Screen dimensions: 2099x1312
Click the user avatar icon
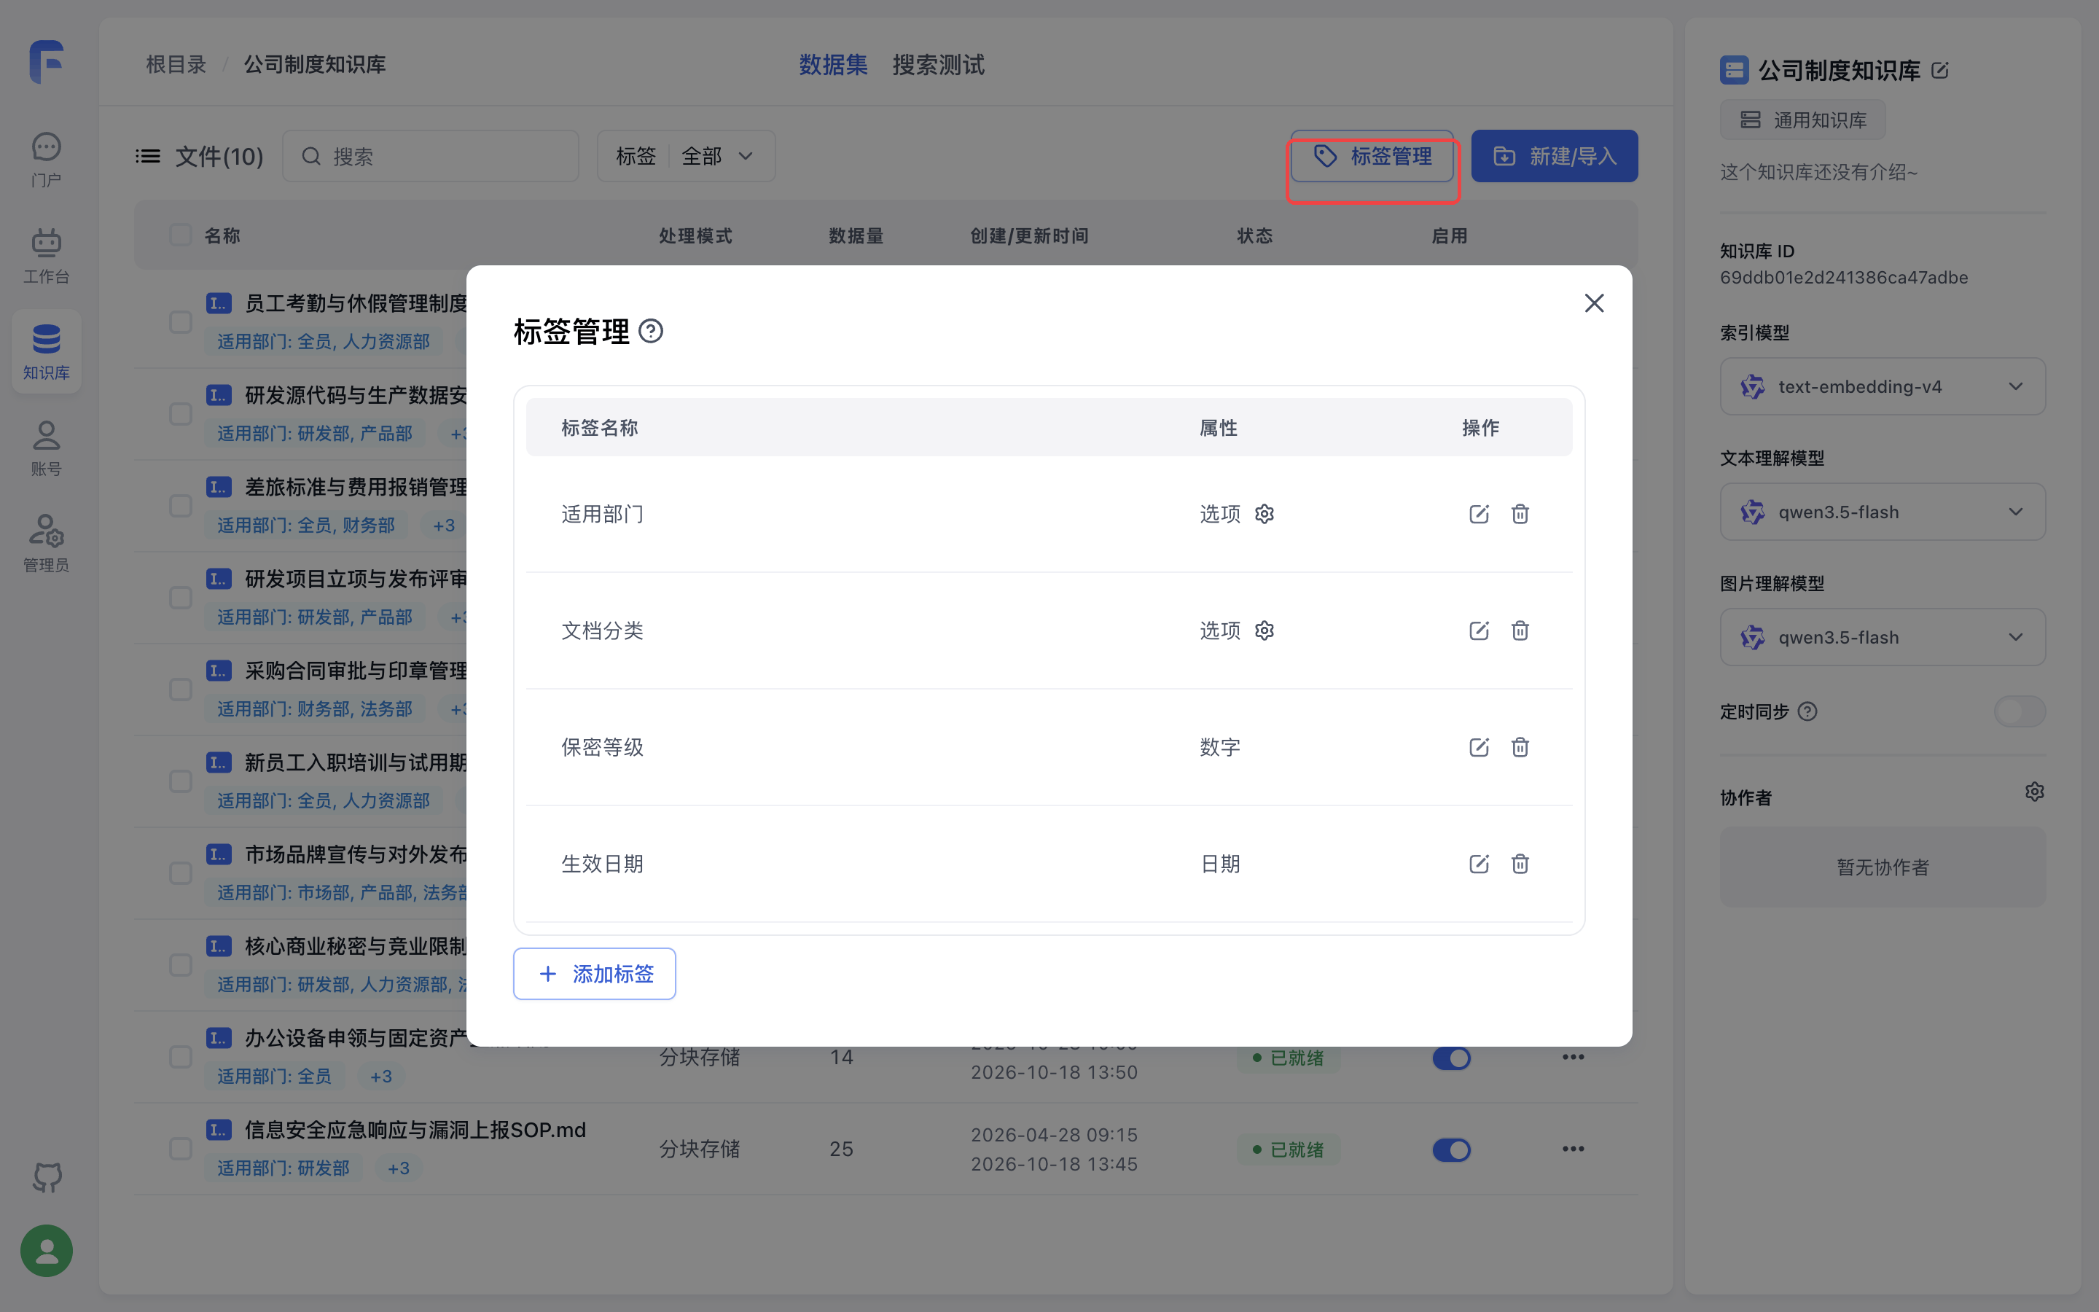point(47,1250)
